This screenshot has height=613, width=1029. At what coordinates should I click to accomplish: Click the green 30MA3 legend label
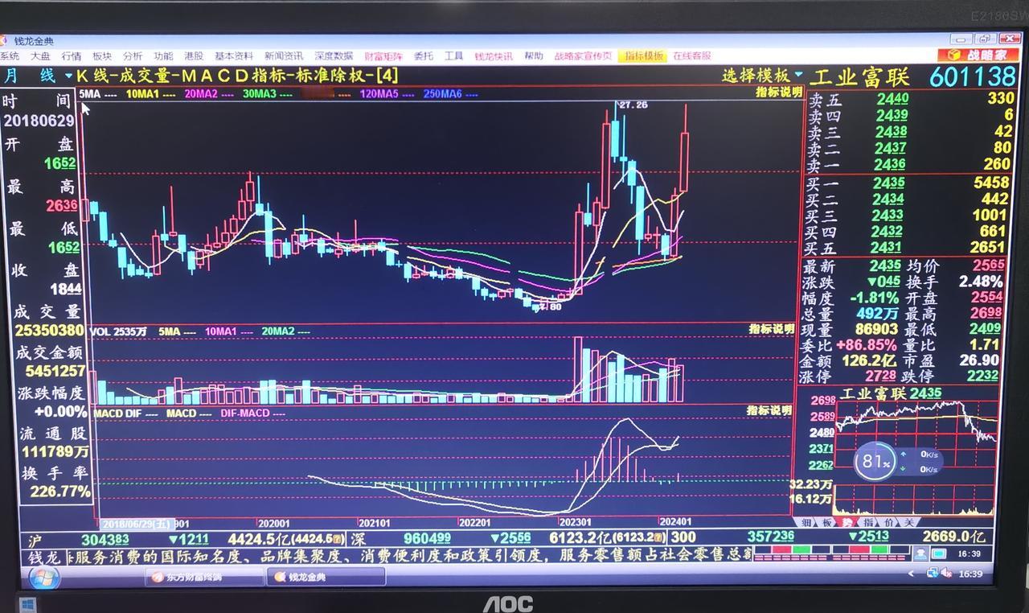[259, 93]
